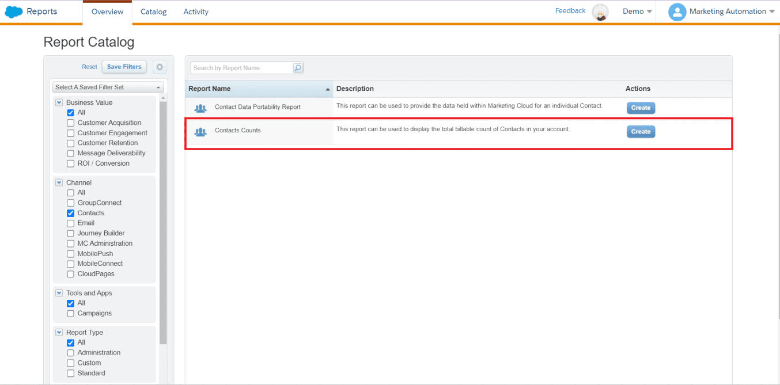Image resolution: width=780 pixels, height=385 pixels.
Task: Switch to the Catalog tab
Action: coord(153,12)
